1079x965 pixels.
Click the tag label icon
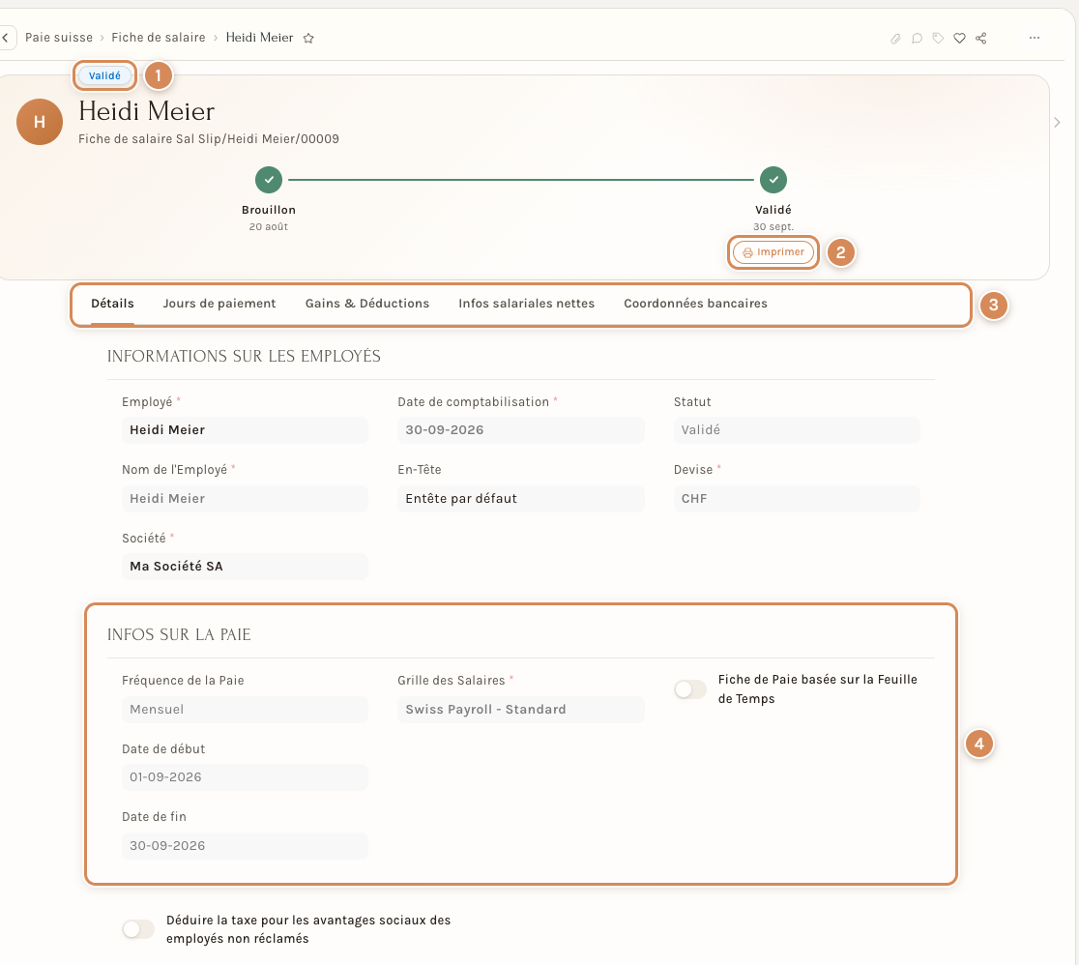(x=938, y=39)
